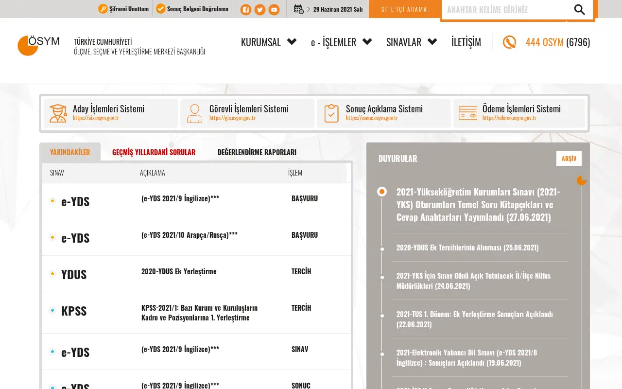Screen dimensions: 622x389
Task: Focus the ANAHTAR KELİME GİRİNİZ search field
Action: click(x=504, y=10)
